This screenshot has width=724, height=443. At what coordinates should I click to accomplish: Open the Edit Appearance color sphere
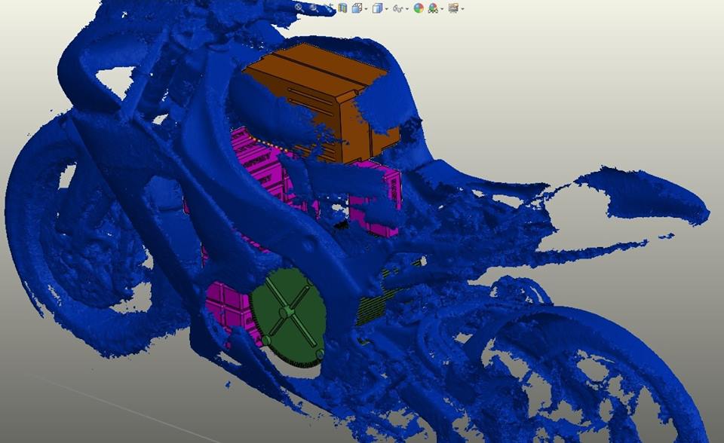coord(419,8)
